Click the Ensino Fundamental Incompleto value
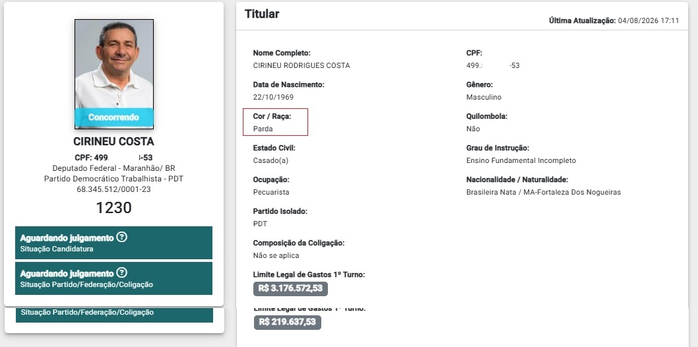This screenshot has height=347, width=698. pos(521,160)
